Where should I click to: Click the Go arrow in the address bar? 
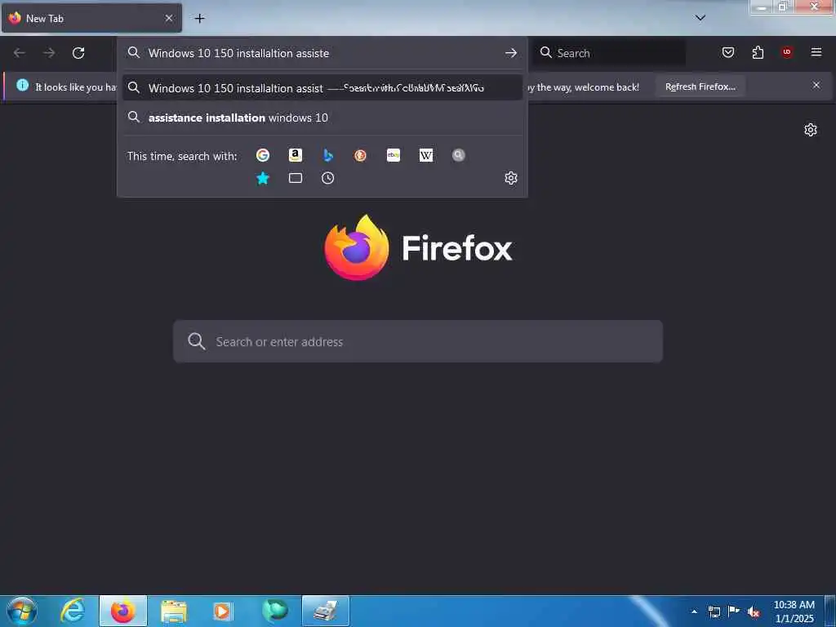point(511,53)
